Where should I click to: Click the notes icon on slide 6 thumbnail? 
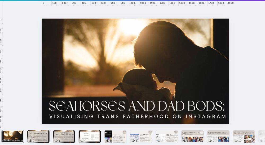[x=133, y=140]
